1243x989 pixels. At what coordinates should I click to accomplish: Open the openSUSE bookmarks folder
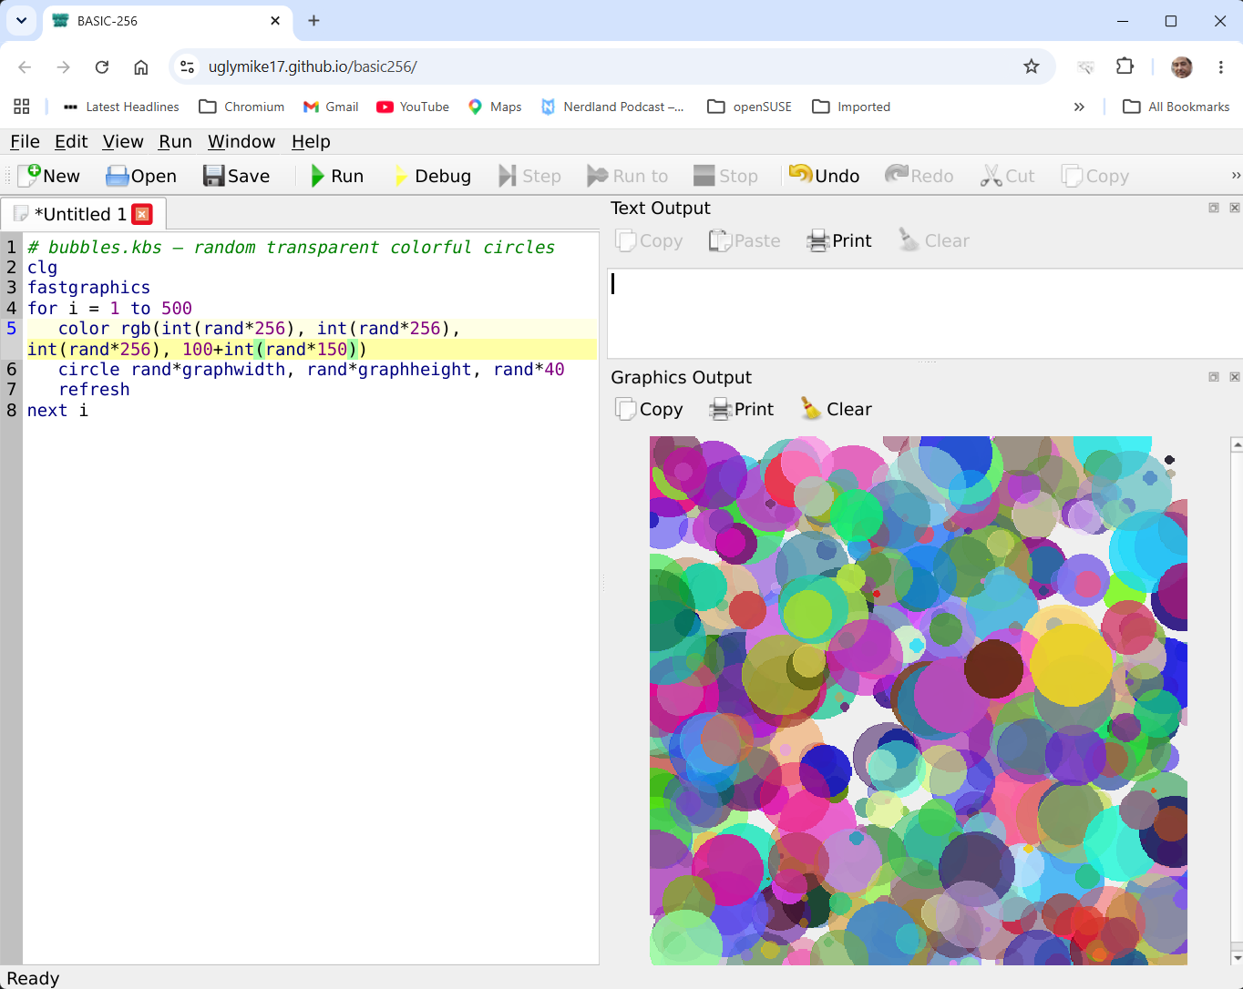click(750, 107)
